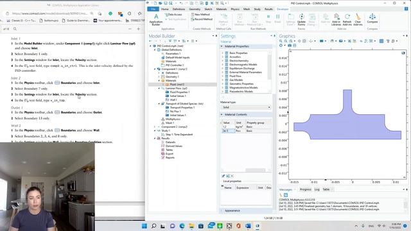Click the clear messages broom icon
The image size is (411, 231).
(281, 195)
